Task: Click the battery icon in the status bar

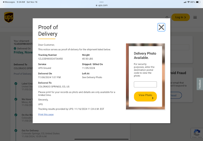Action: tap(198, 2)
